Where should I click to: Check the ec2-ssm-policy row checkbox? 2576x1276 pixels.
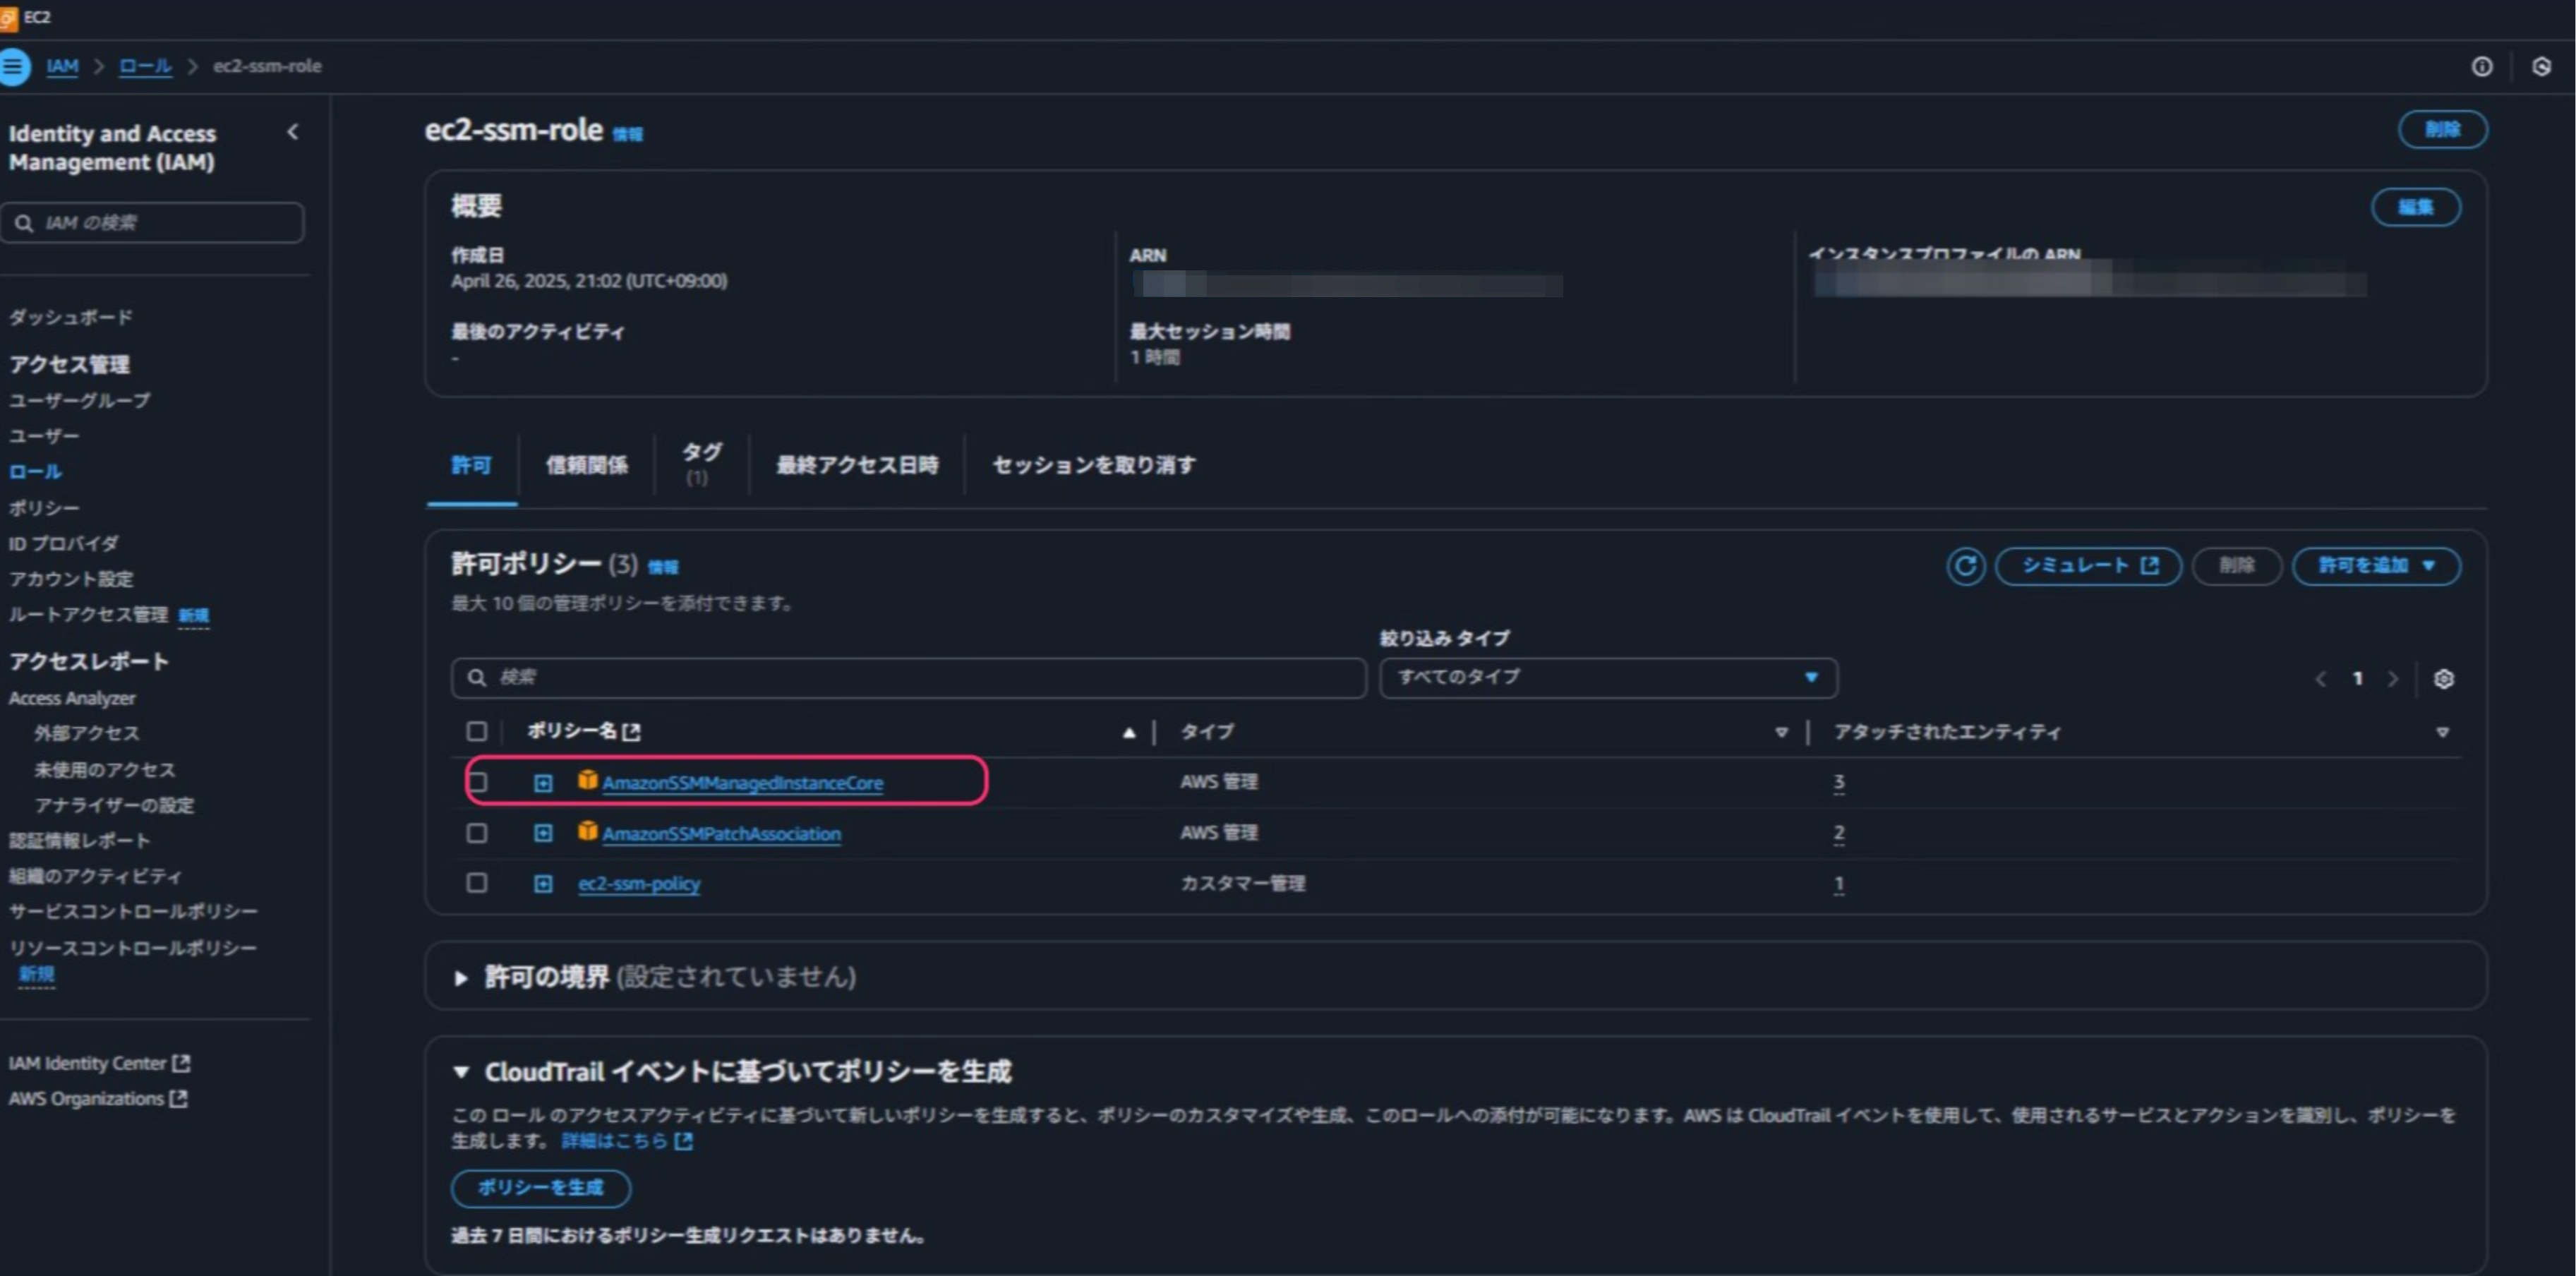477,883
